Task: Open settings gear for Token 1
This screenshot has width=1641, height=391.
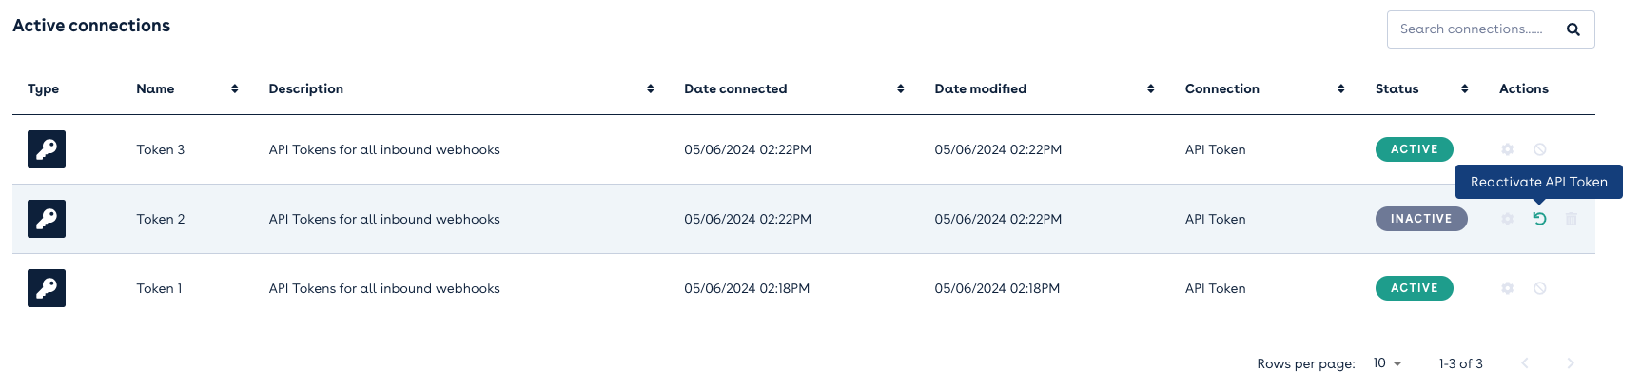Action: tap(1507, 288)
